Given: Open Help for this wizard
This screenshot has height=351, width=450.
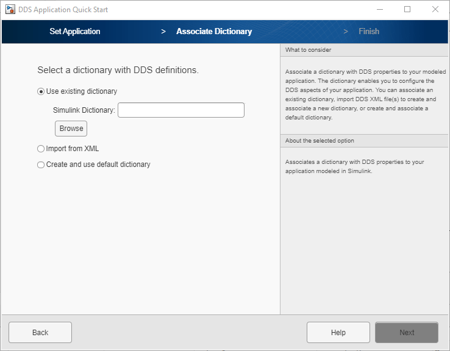Looking at the screenshot, I should click(338, 332).
